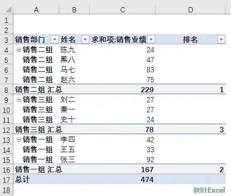Select column C header
This screenshot has height=196, width=231.
[x=123, y=10]
